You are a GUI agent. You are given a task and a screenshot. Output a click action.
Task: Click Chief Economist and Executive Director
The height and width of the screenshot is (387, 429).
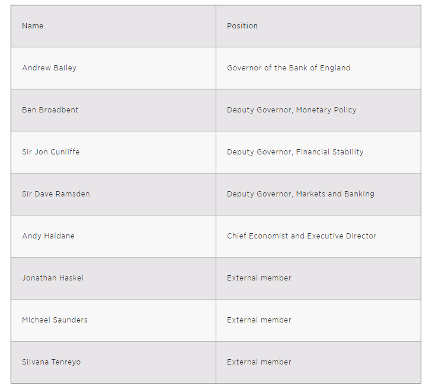[x=302, y=236]
